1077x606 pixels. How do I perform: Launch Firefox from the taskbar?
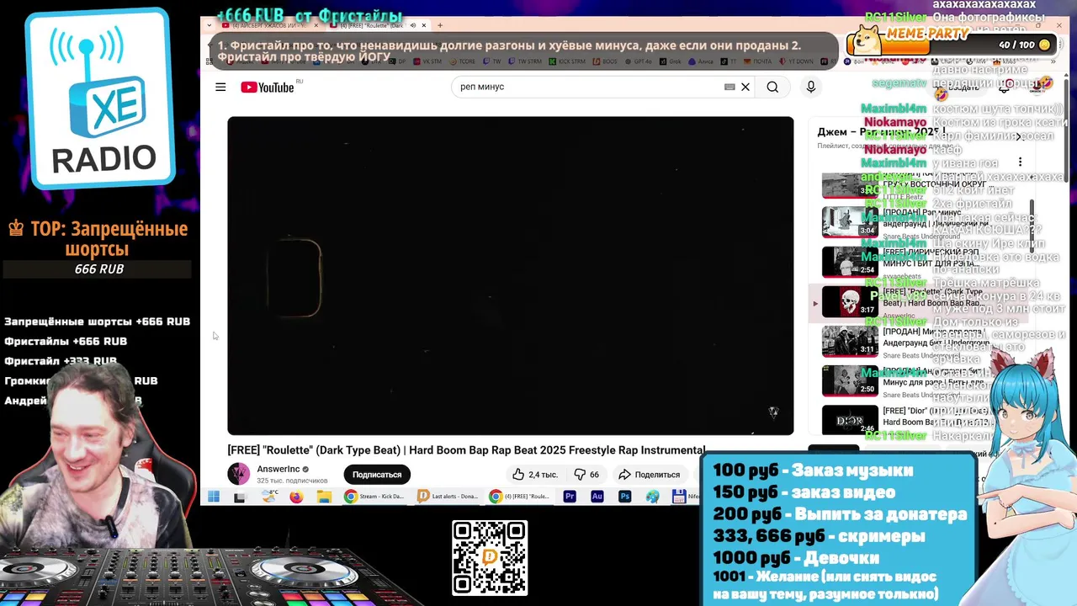(296, 497)
